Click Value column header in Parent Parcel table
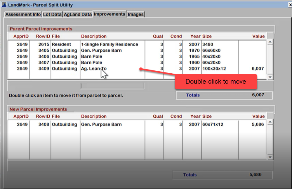Image resolution: width=292 pixels, height=189 pixels. (258, 36)
